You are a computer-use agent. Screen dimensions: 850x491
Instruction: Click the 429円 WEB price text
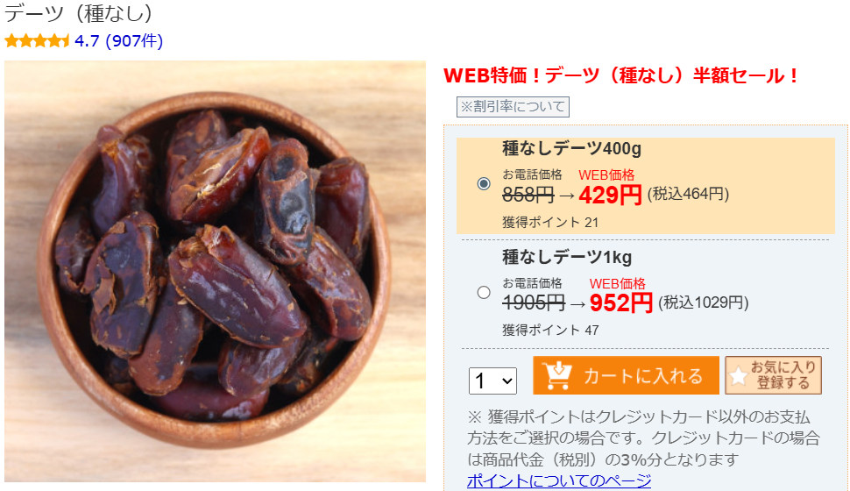click(x=611, y=195)
